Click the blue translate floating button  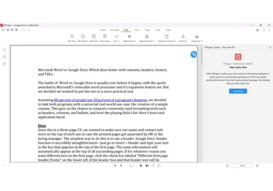193,55
